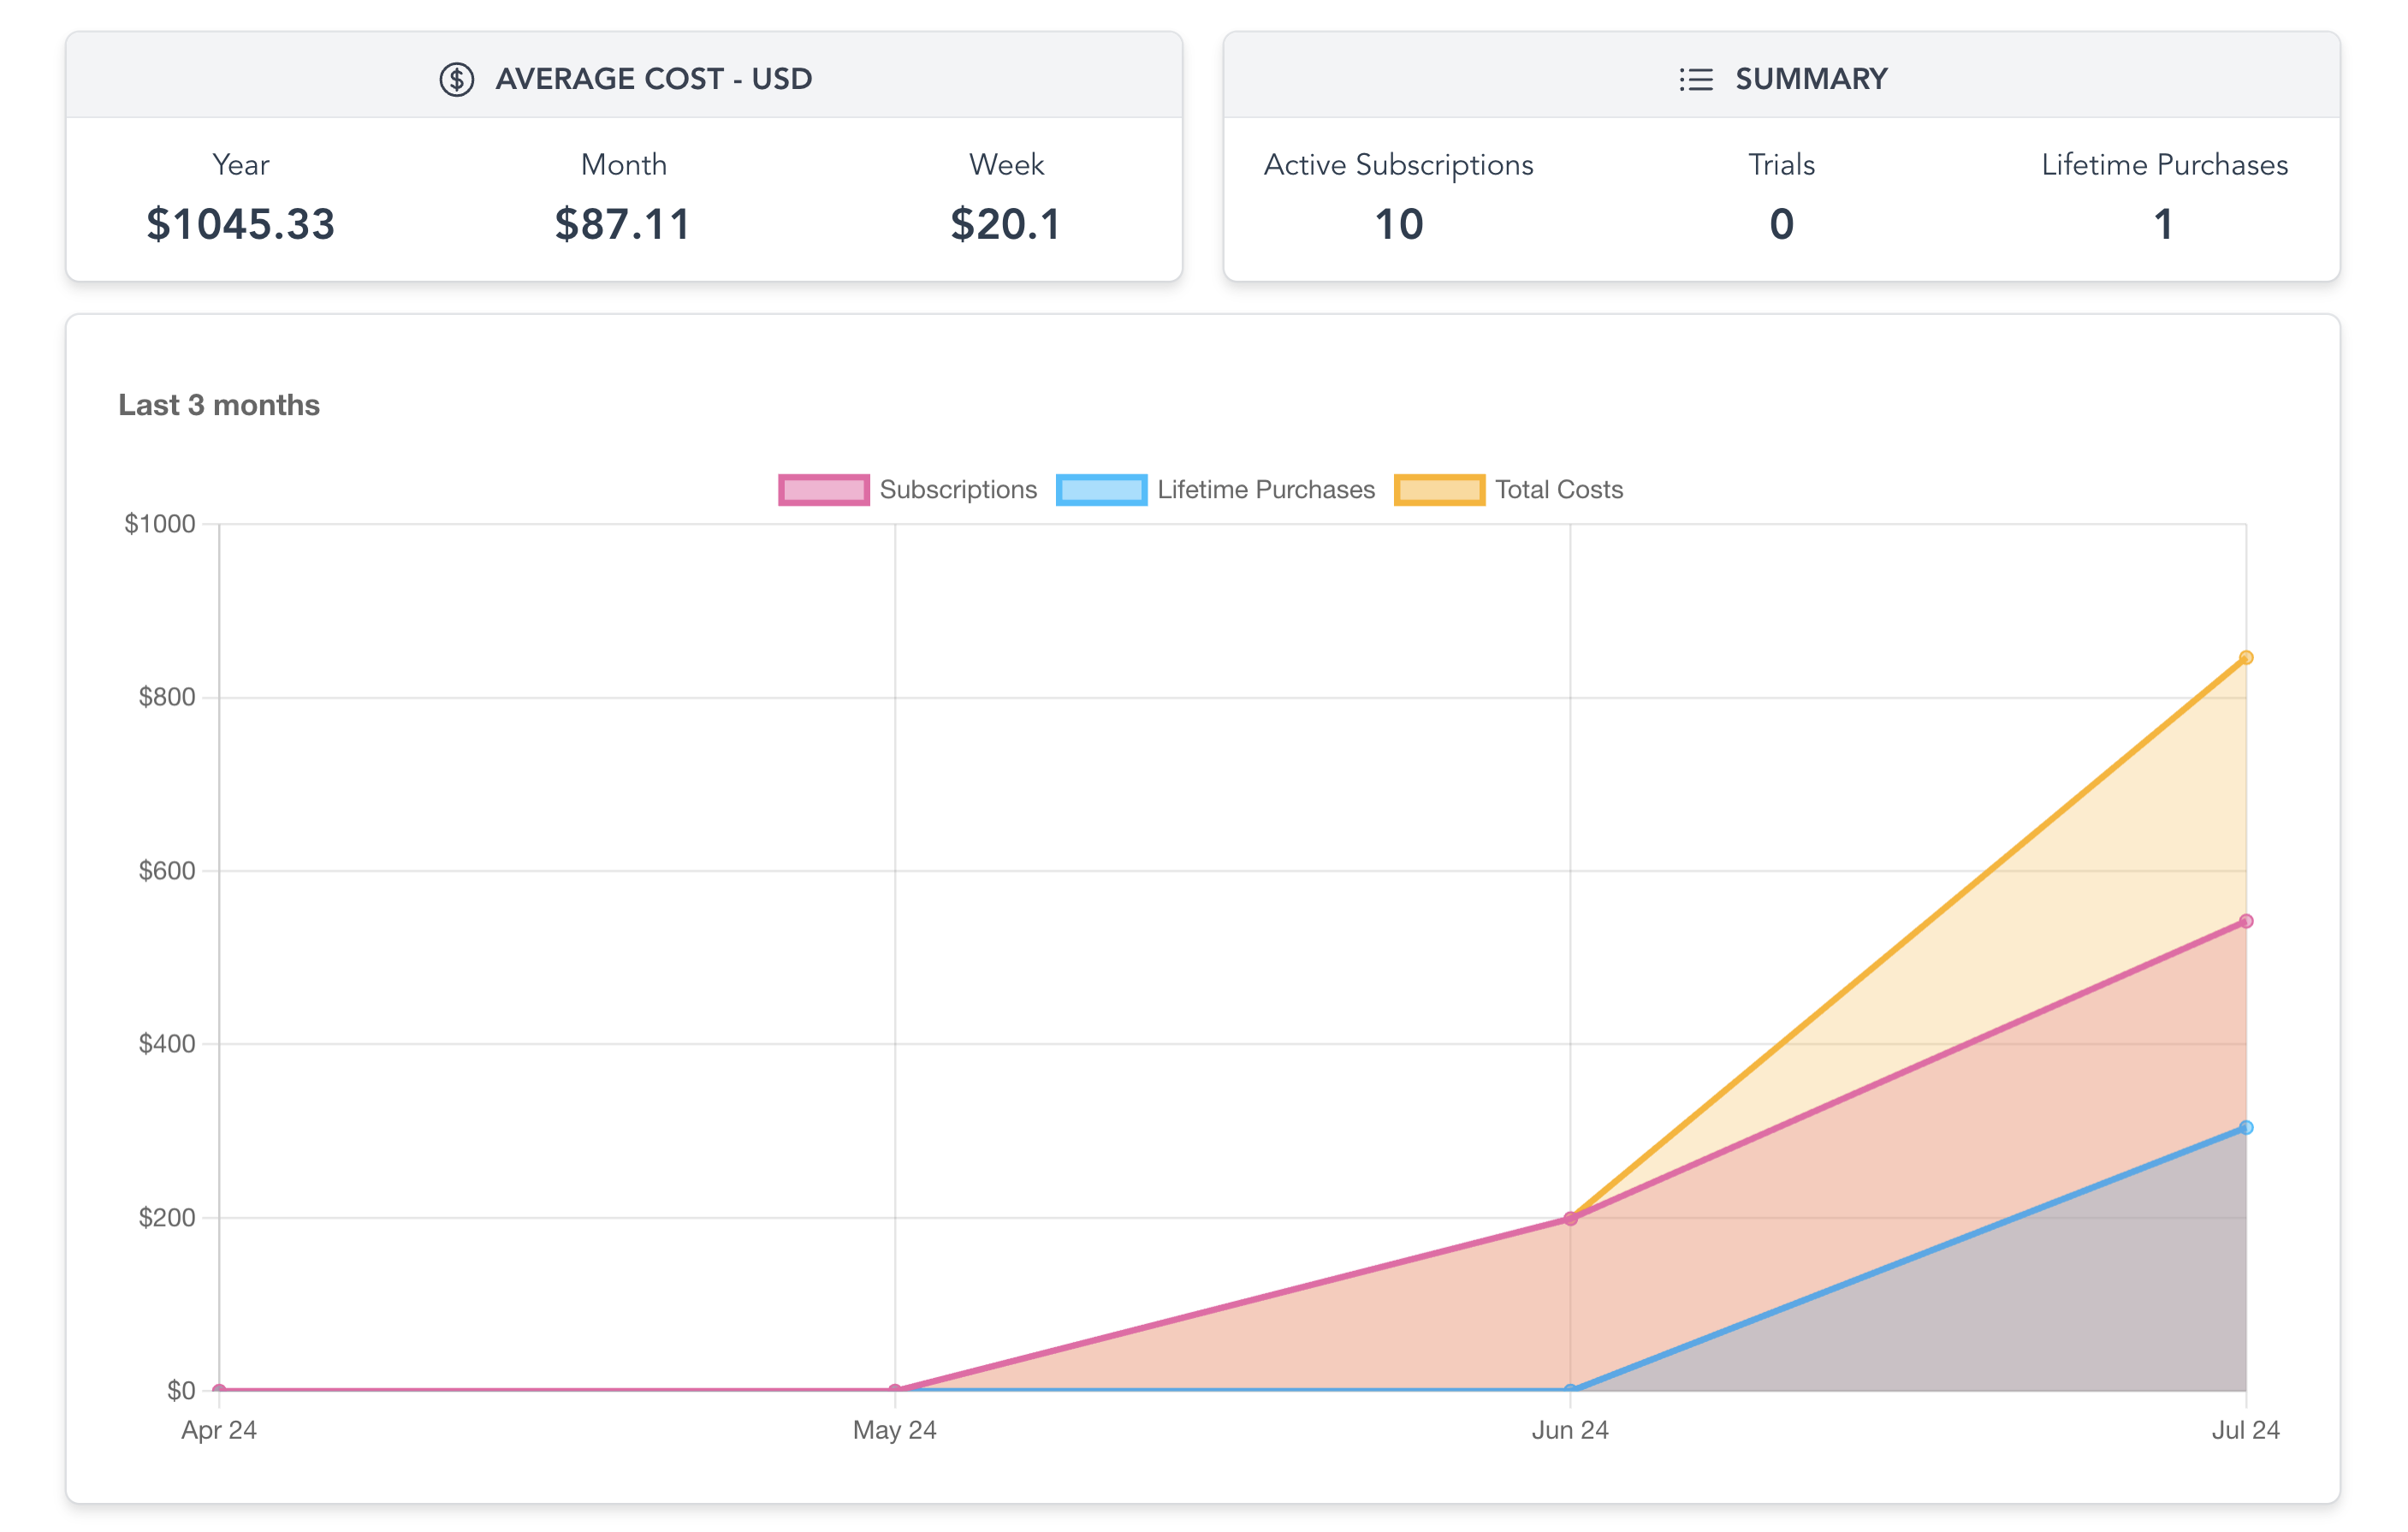
Task: Click the $800 y-axis label
Action: coord(167,697)
